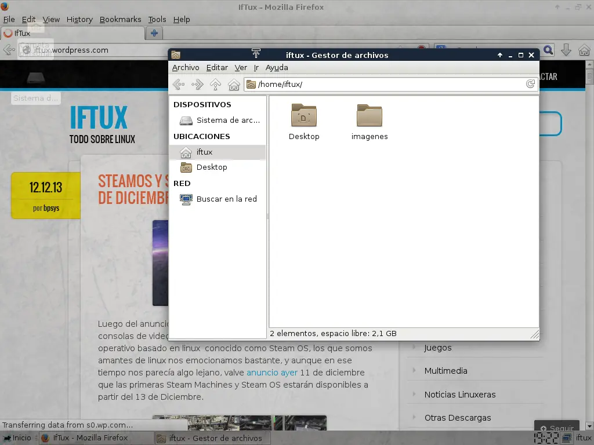Click the monitor icon beside iftux in the panel
This screenshot has width=594, height=445.
tap(567, 438)
